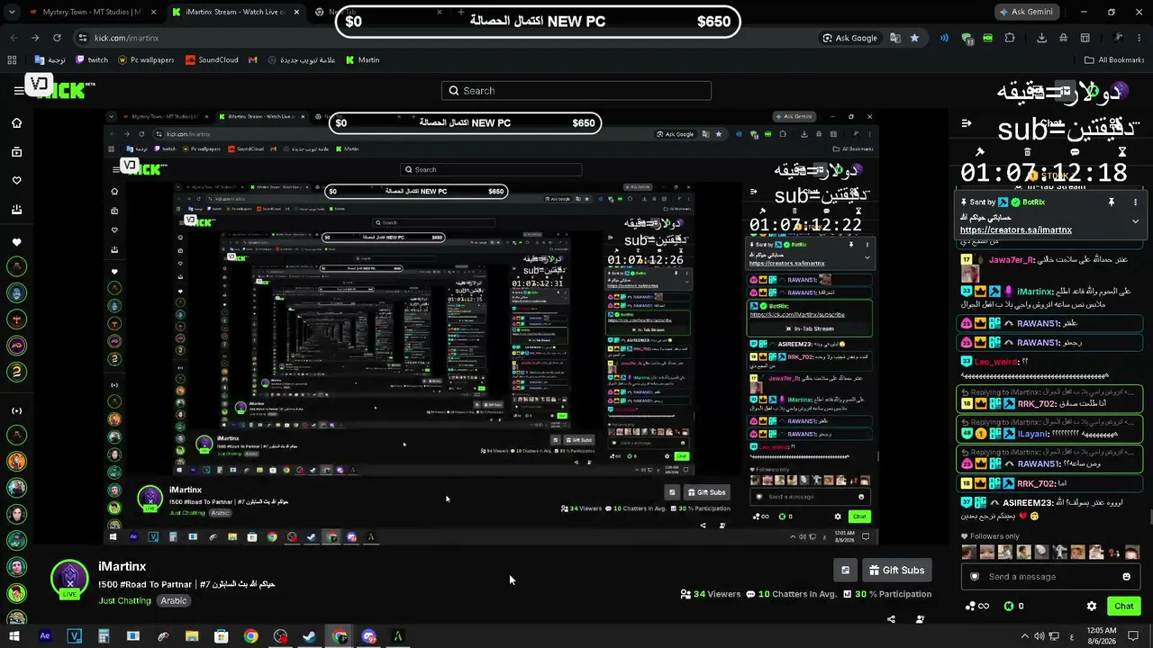The image size is (1153, 648).
Task: Open Martin bookmark
Action: (x=362, y=60)
